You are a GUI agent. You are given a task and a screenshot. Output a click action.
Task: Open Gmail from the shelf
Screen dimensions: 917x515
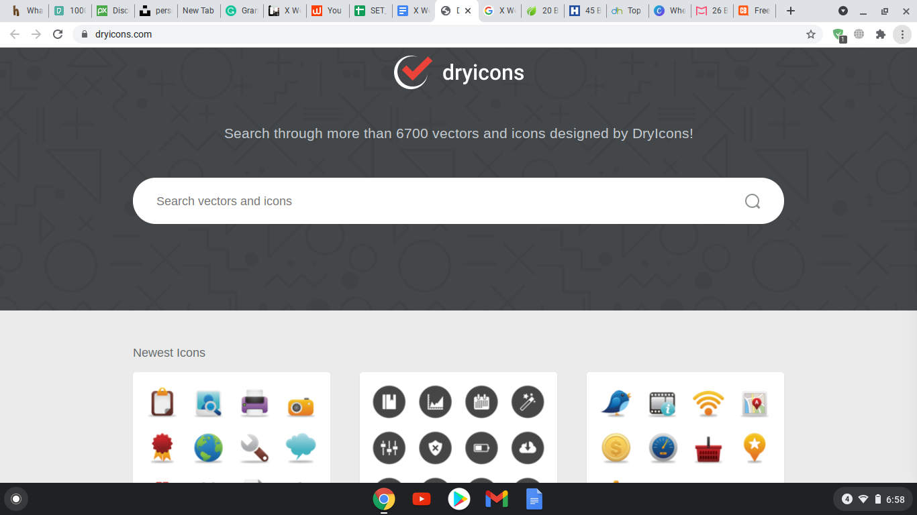click(497, 499)
